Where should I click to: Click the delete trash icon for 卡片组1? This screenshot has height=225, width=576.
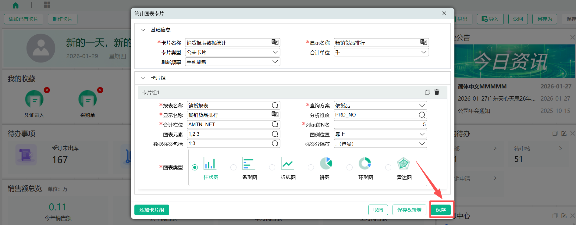click(x=437, y=92)
